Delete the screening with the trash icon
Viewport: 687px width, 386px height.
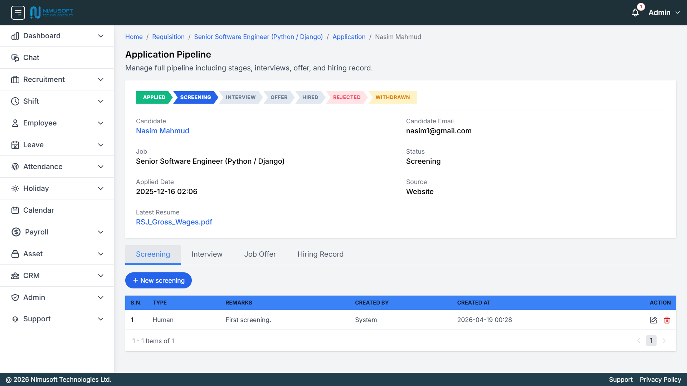[x=667, y=320]
